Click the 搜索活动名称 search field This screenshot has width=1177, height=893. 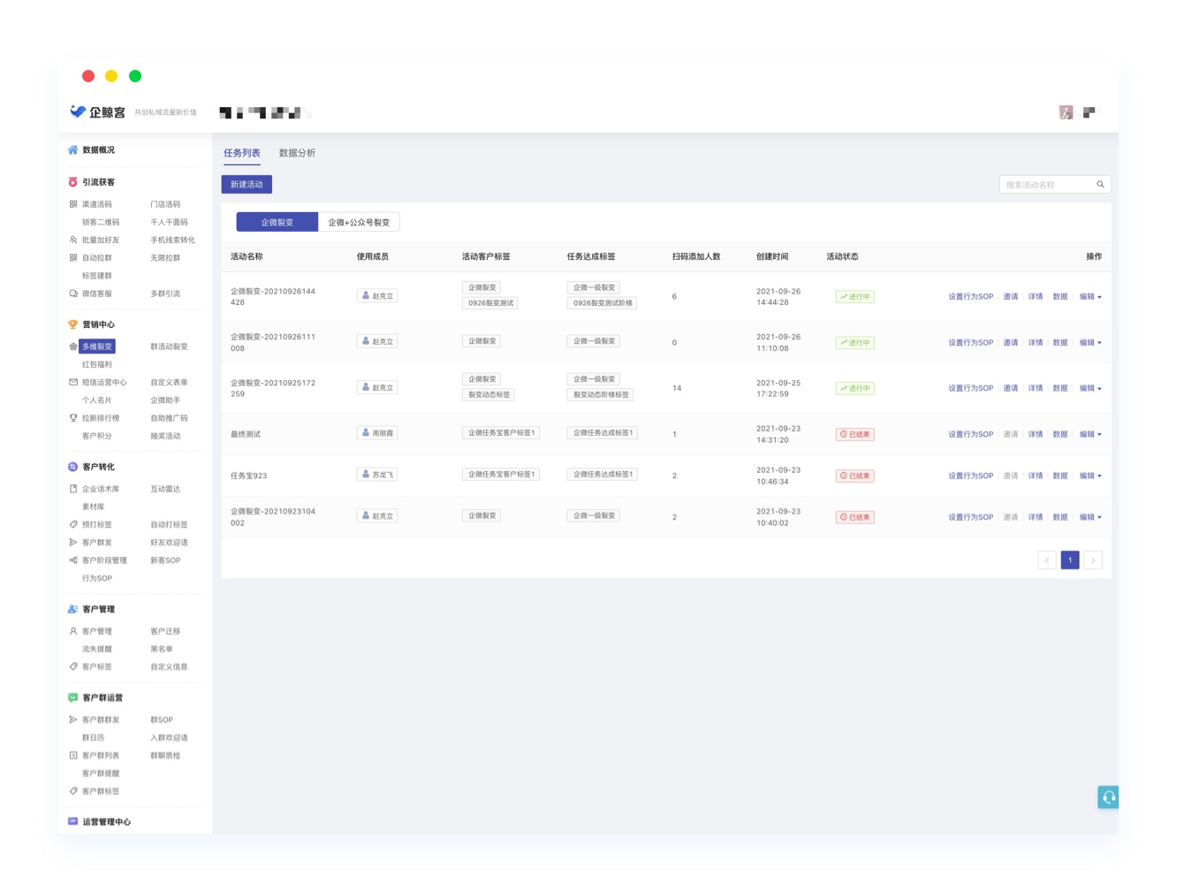[1045, 185]
